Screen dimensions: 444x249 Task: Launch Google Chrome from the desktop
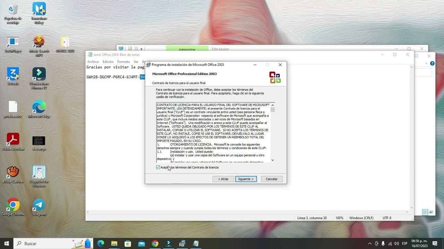(x=13, y=207)
